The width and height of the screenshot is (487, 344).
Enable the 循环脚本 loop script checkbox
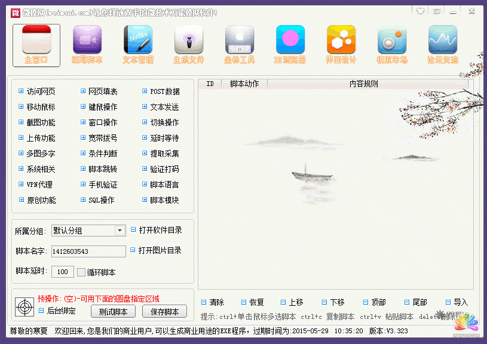pos(81,272)
